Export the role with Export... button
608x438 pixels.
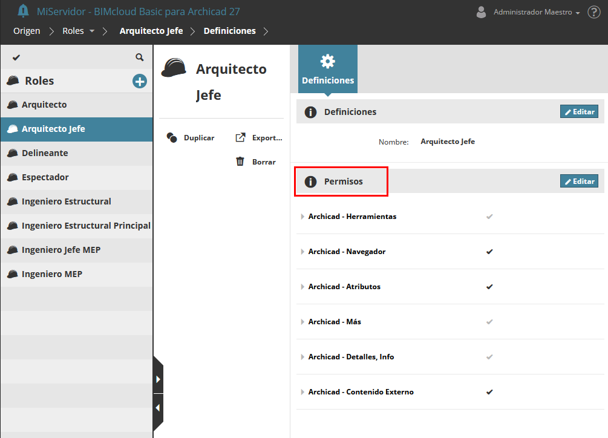click(x=259, y=138)
